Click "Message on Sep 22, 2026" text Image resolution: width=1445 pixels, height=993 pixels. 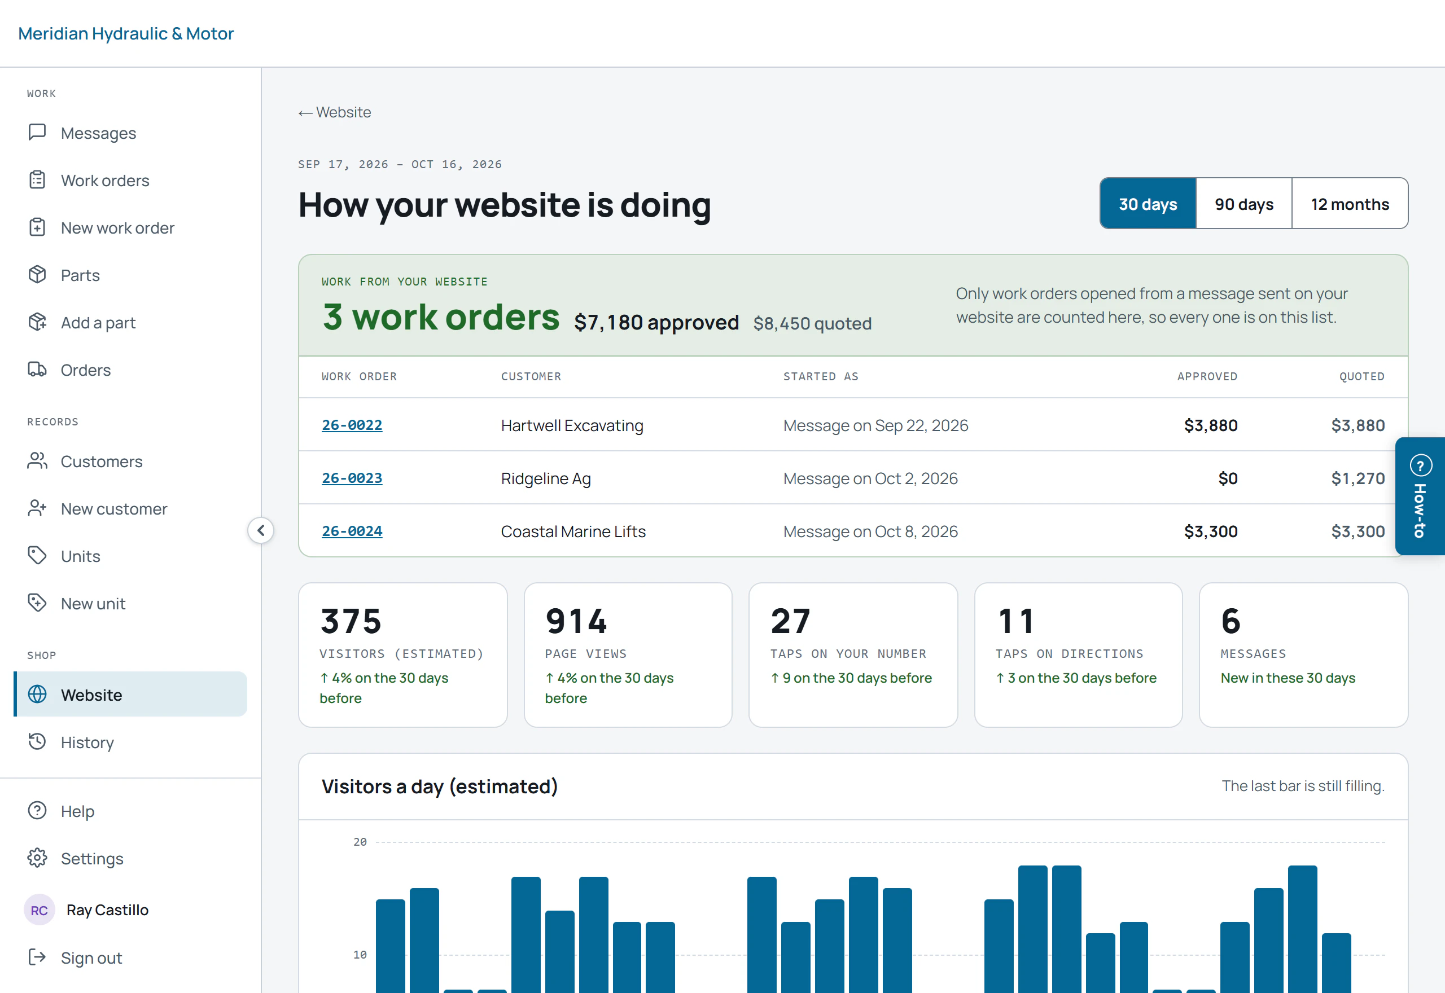tap(875, 425)
